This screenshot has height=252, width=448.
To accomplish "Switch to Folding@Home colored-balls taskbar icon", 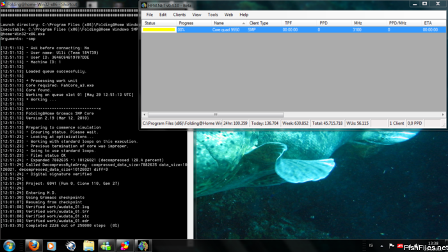I will click(125, 246).
